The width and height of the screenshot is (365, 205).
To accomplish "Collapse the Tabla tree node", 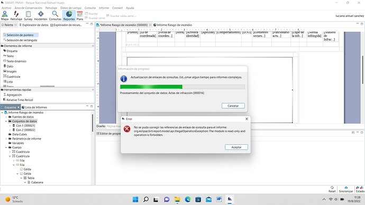I will [21, 178].
